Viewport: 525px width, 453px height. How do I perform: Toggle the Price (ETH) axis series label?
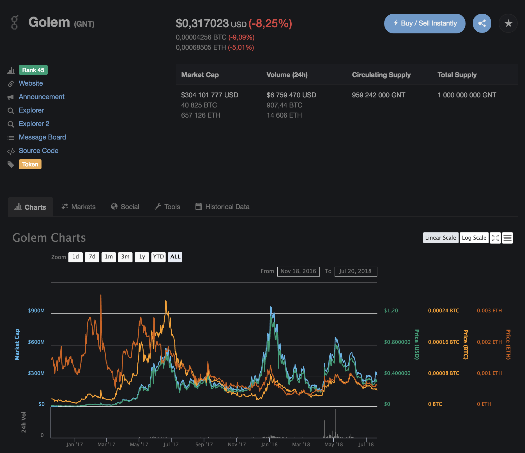coord(508,344)
